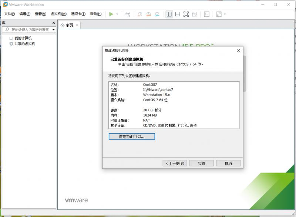Take a snapshot of the VM
The image size is (296, 217).
coord(141,14)
